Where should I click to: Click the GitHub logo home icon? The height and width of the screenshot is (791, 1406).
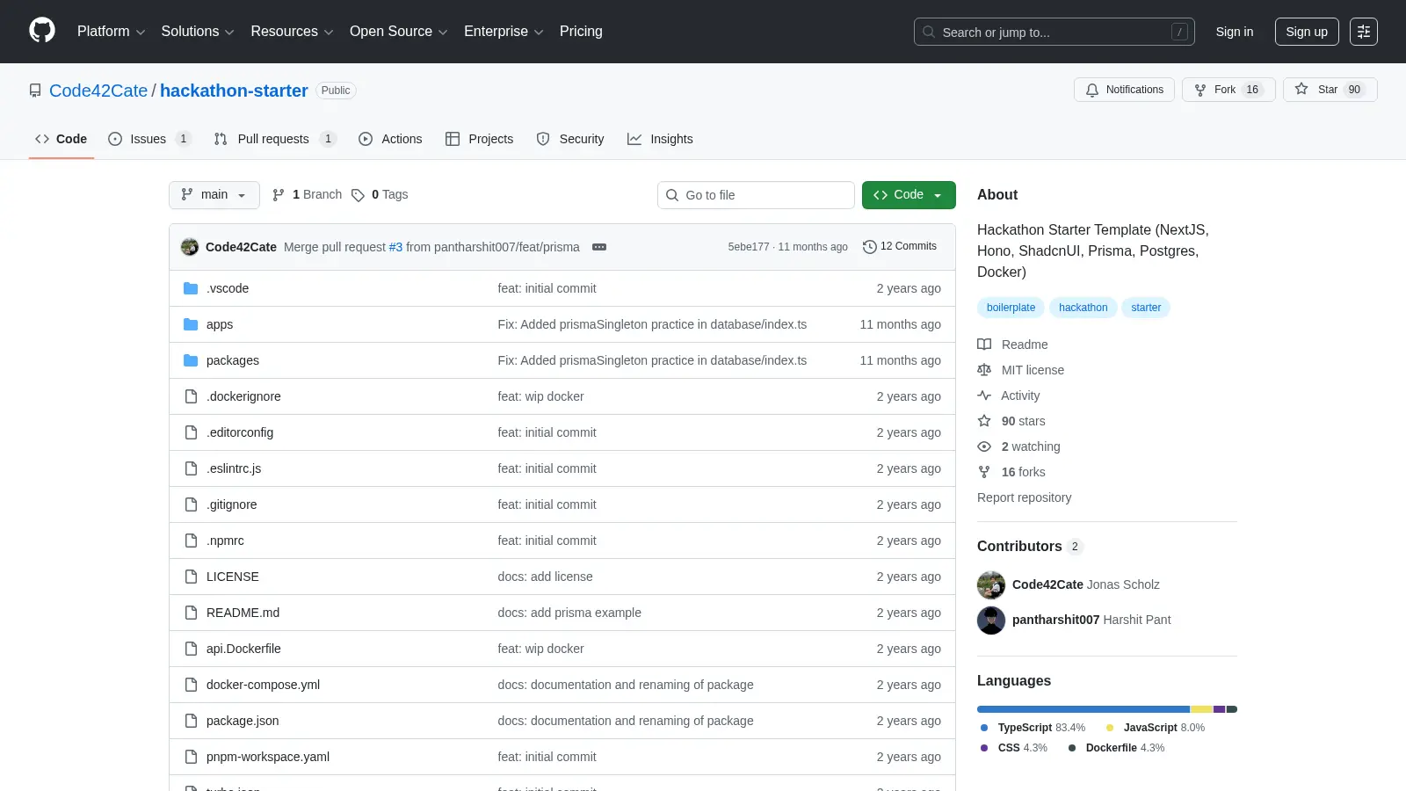[x=42, y=31]
